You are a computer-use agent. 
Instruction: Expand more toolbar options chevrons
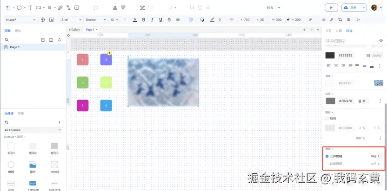click(358, 19)
